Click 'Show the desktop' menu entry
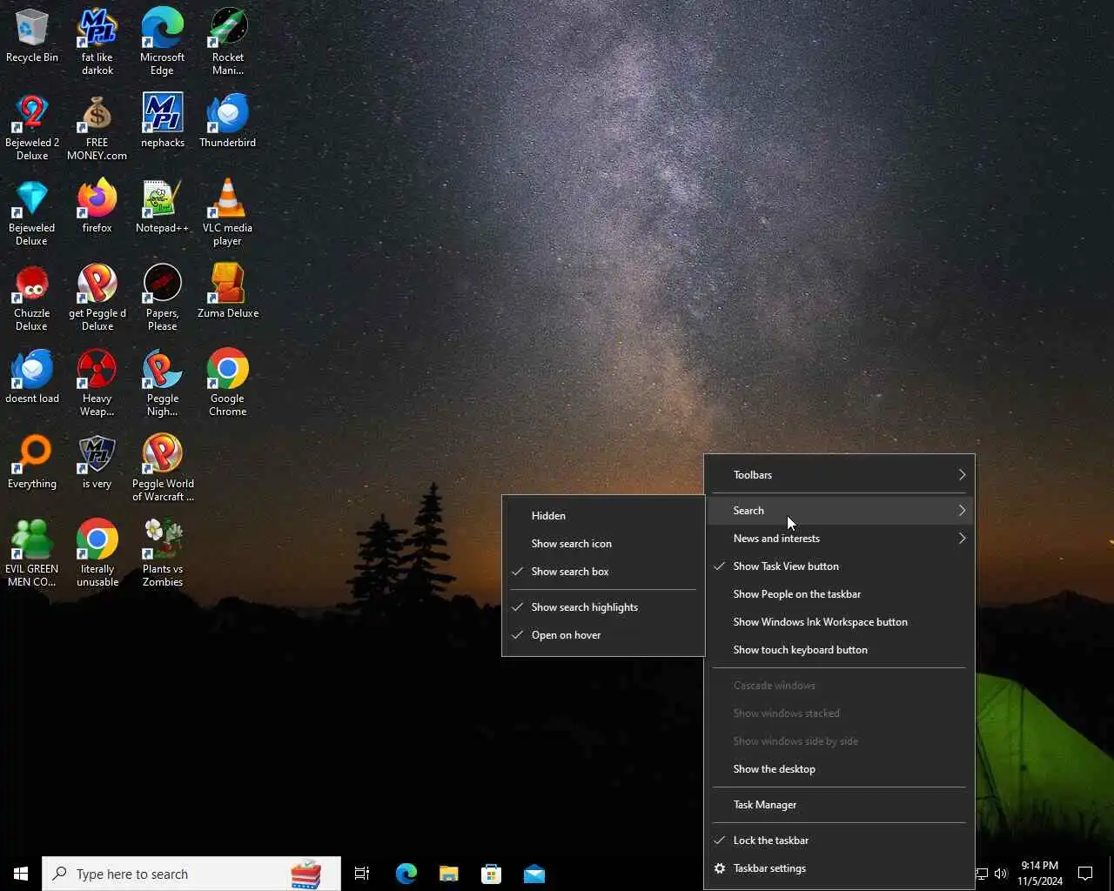Viewport: 1114px width, 891px height. click(x=839, y=769)
